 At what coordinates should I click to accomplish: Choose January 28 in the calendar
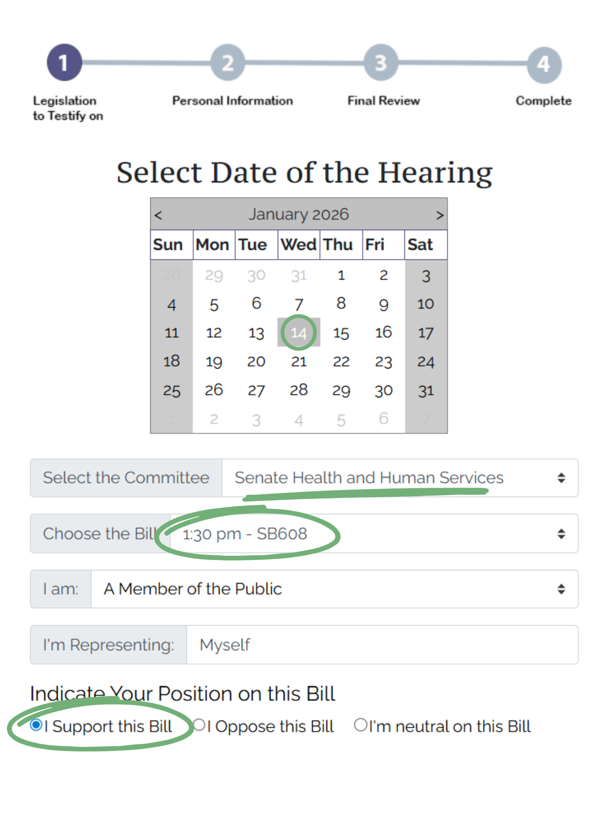tap(299, 390)
